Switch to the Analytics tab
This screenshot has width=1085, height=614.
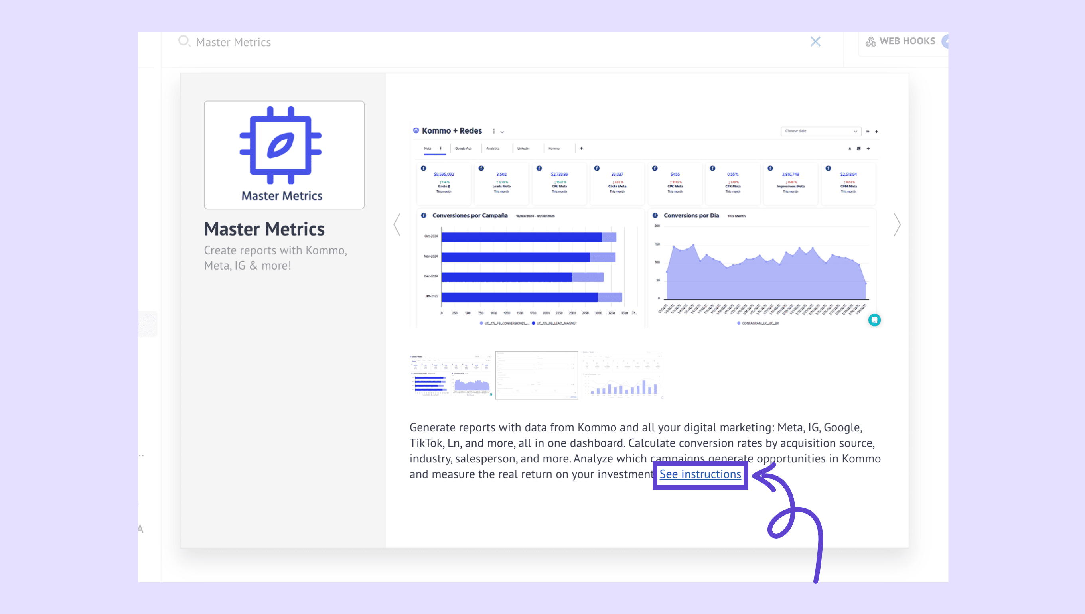coord(492,148)
